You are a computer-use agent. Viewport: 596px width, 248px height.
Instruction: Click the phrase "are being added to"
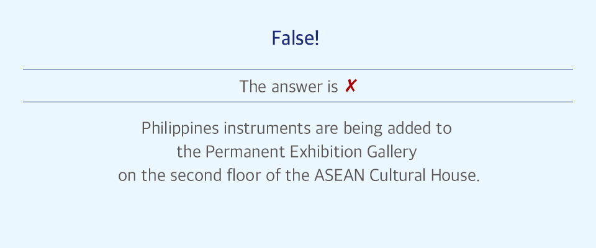(383, 128)
